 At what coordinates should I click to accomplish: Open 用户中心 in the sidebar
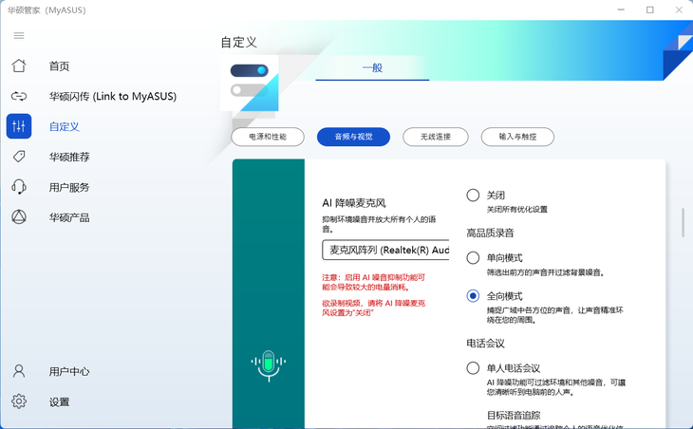[x=69, y=371]
